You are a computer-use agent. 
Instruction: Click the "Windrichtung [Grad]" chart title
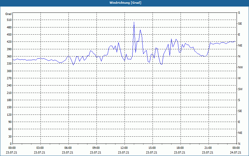(x=125, y=3)
